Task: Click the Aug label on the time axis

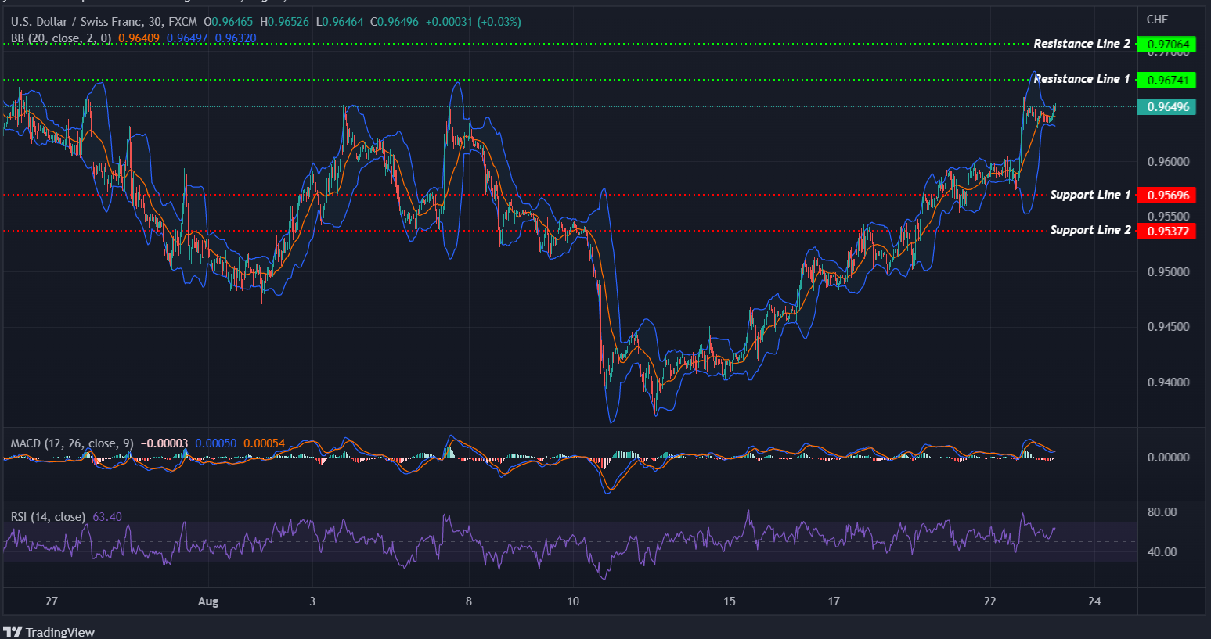Action: click(207, 601)
